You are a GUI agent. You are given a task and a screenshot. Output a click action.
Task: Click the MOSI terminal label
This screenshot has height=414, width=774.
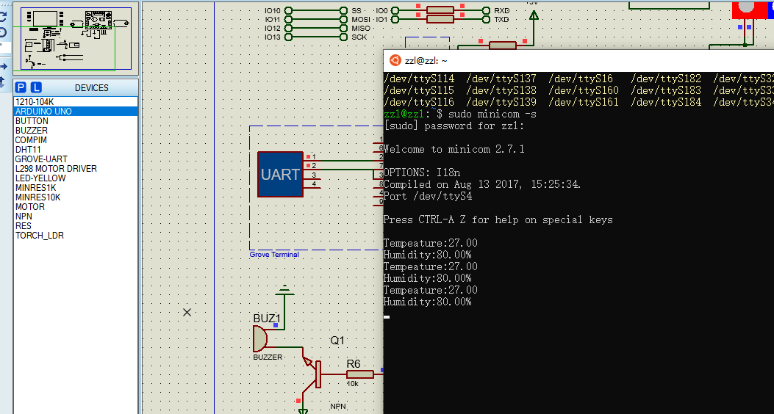tap(360, 19)
